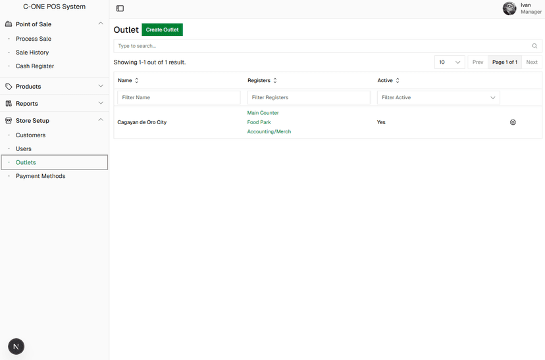Open Ivan's user avatar menu
The width and height of the screenshot is (545, 360).
pos(509,9)
